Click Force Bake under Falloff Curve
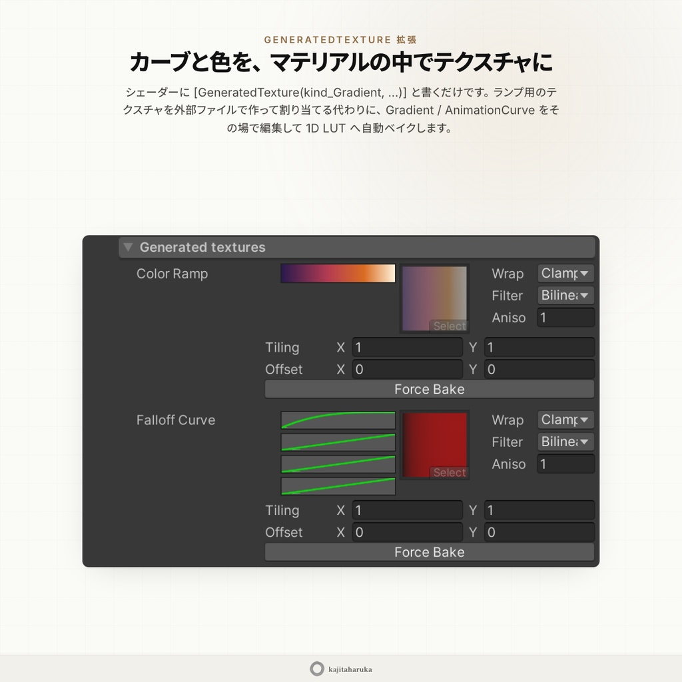The image size is (682, 682). coord(430,552)
